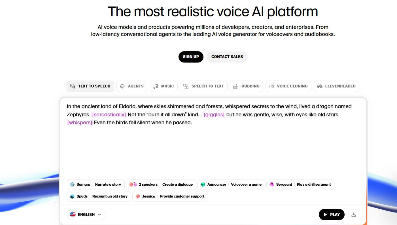Click the Announcer voice avatar icon

click(x=203, y=185)
